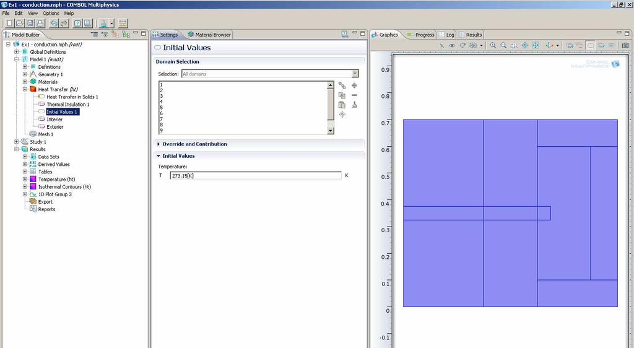Open dropdown arrow beside the Build icon
The image size is (634, 348).
[x=111, y=24]
